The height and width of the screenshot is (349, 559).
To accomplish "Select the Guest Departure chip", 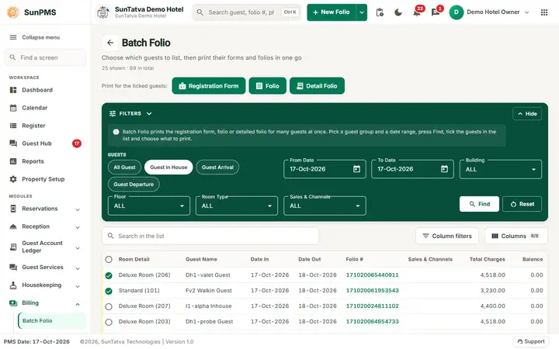I will coord(134,185).
